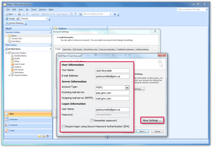Switch to Calendar in navigation pane
This screenshot has height=147, width=212.
(x=28, y=120)
